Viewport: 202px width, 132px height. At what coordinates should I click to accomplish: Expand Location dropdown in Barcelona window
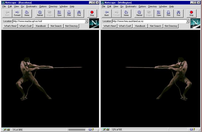[87, 21]
